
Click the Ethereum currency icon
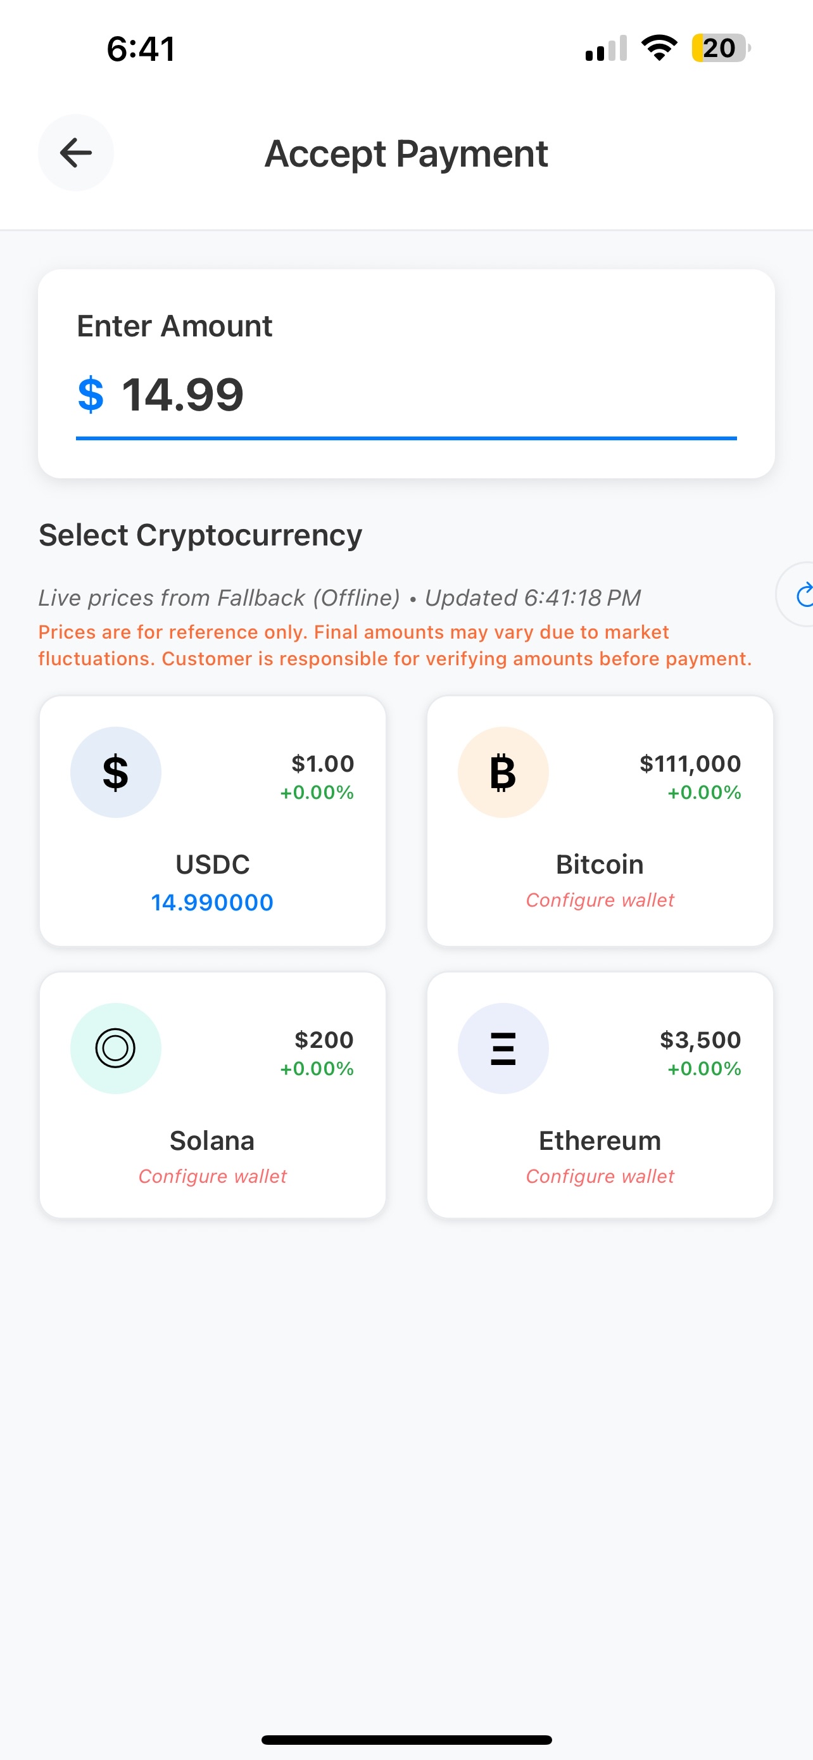(x=502, y=1049)
